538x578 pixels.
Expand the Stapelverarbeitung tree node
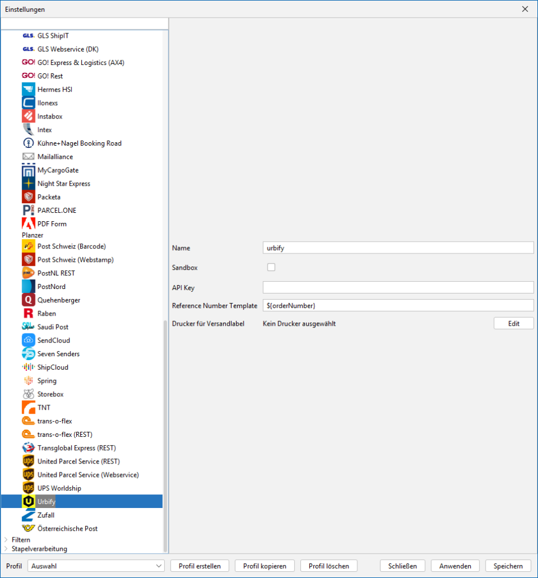pos(6,549)
